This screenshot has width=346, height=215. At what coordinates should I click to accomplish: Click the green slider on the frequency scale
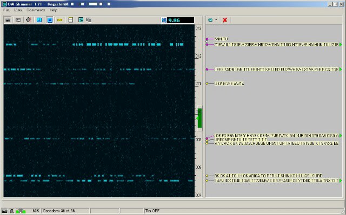(199, 118)
